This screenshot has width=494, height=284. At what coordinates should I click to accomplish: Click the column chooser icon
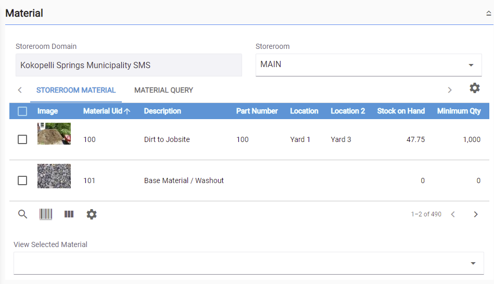69,214
